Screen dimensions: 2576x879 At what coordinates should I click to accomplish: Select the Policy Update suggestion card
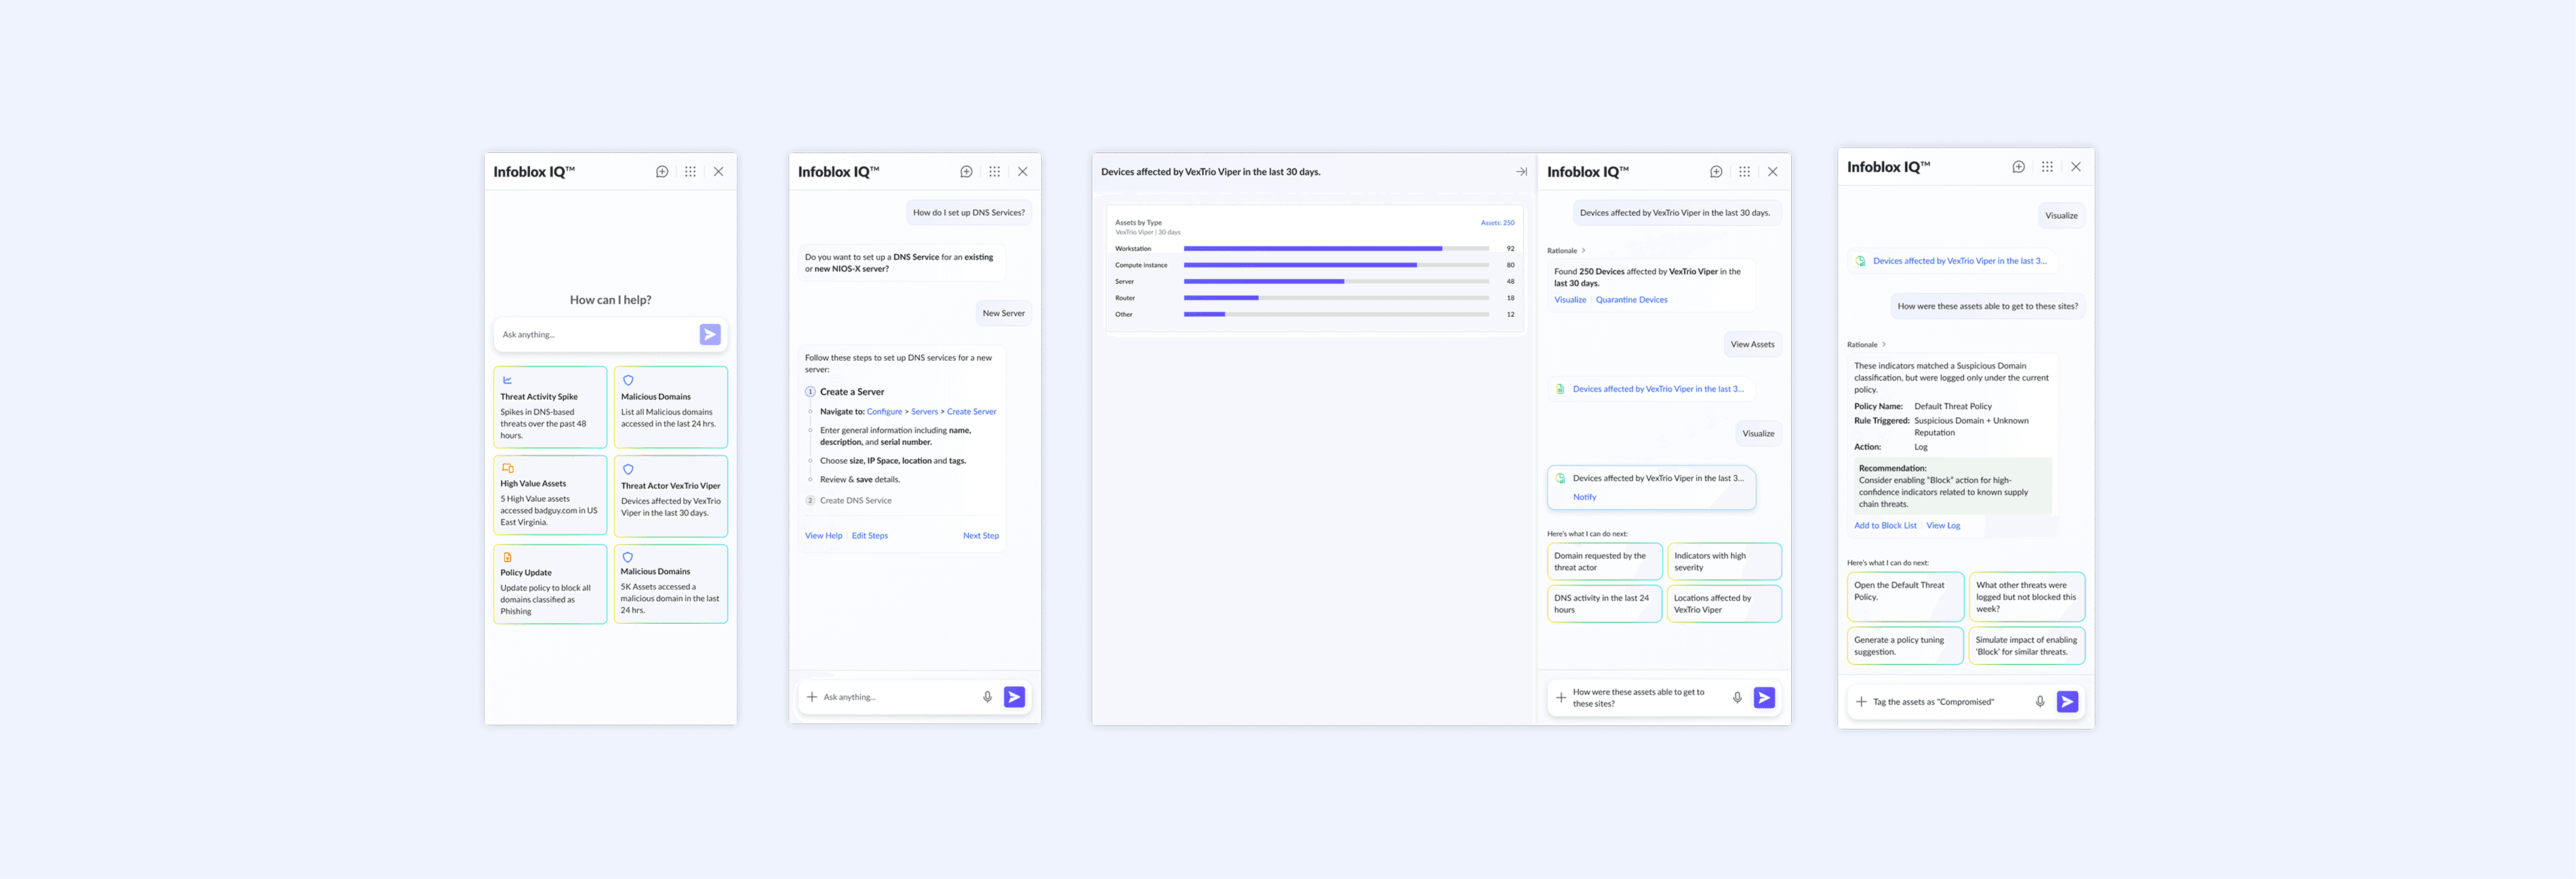pos(550,584)
